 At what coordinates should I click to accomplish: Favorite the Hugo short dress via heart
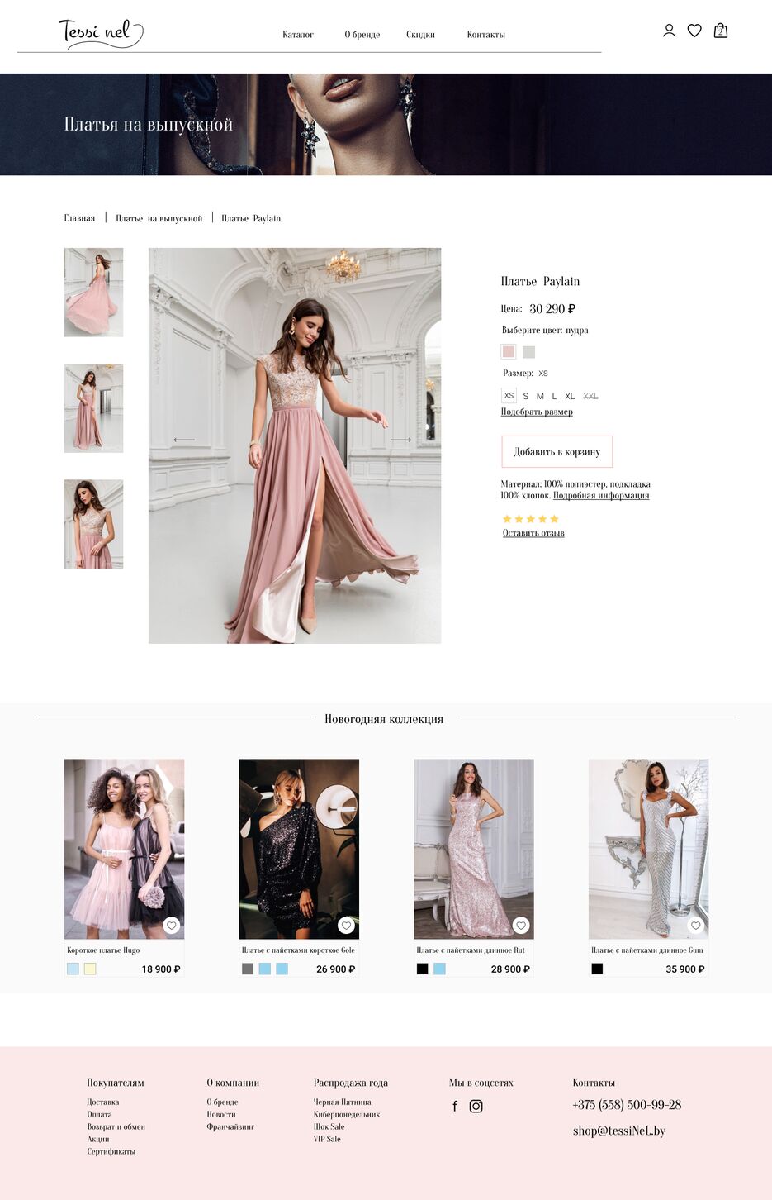tap(172, 925)
